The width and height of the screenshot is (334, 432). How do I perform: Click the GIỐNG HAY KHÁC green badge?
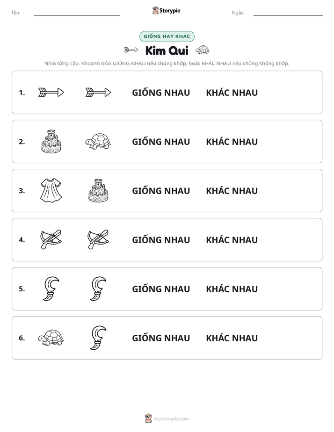click(167, 36)
